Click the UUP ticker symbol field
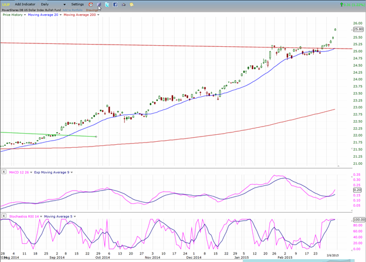This screenshot has width=366, height=262. (6, 4)
